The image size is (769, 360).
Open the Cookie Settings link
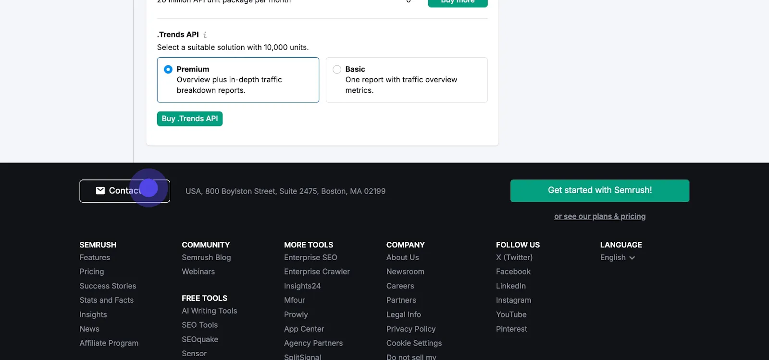(414, 343)
